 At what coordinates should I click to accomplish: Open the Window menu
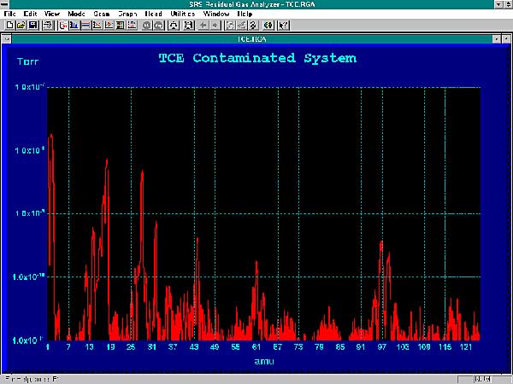pyautogui.click(x=215, y=15)
